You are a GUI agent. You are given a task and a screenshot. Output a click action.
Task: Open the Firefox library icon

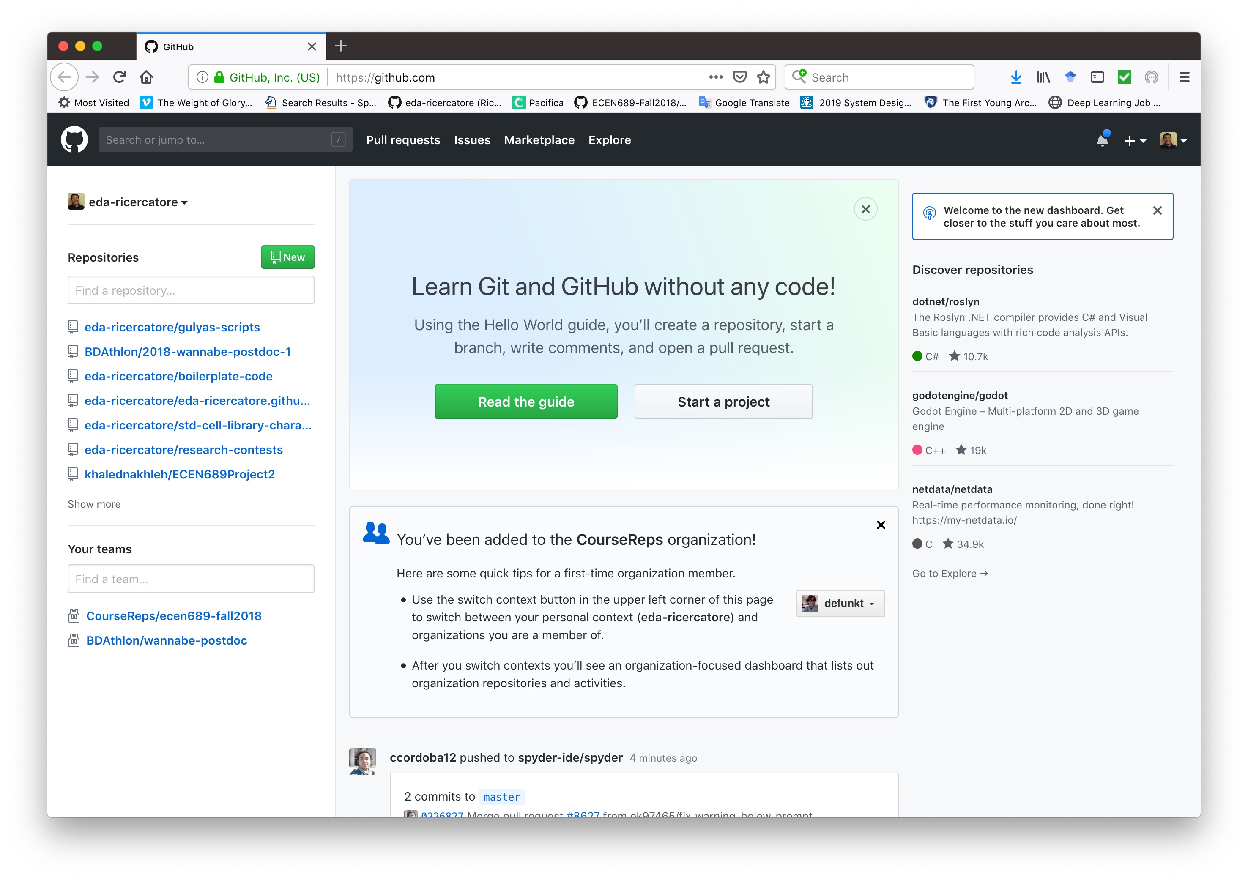coord(1043,77)
